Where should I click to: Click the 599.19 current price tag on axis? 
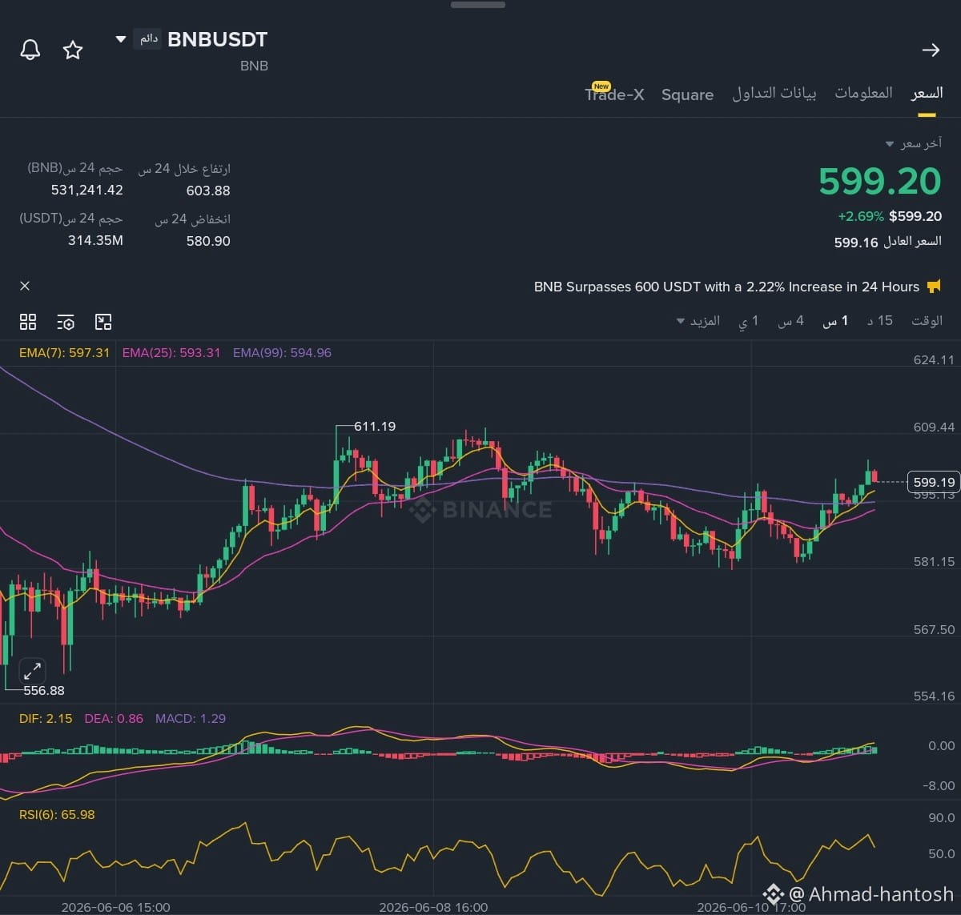(x=934, y=482)
